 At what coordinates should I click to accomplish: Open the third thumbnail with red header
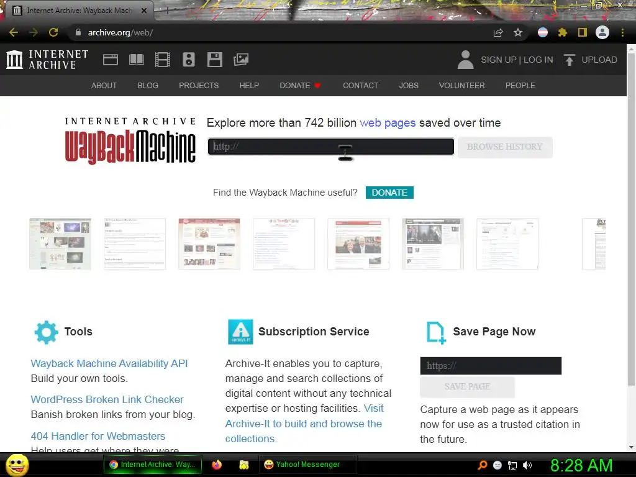[209, 243]
